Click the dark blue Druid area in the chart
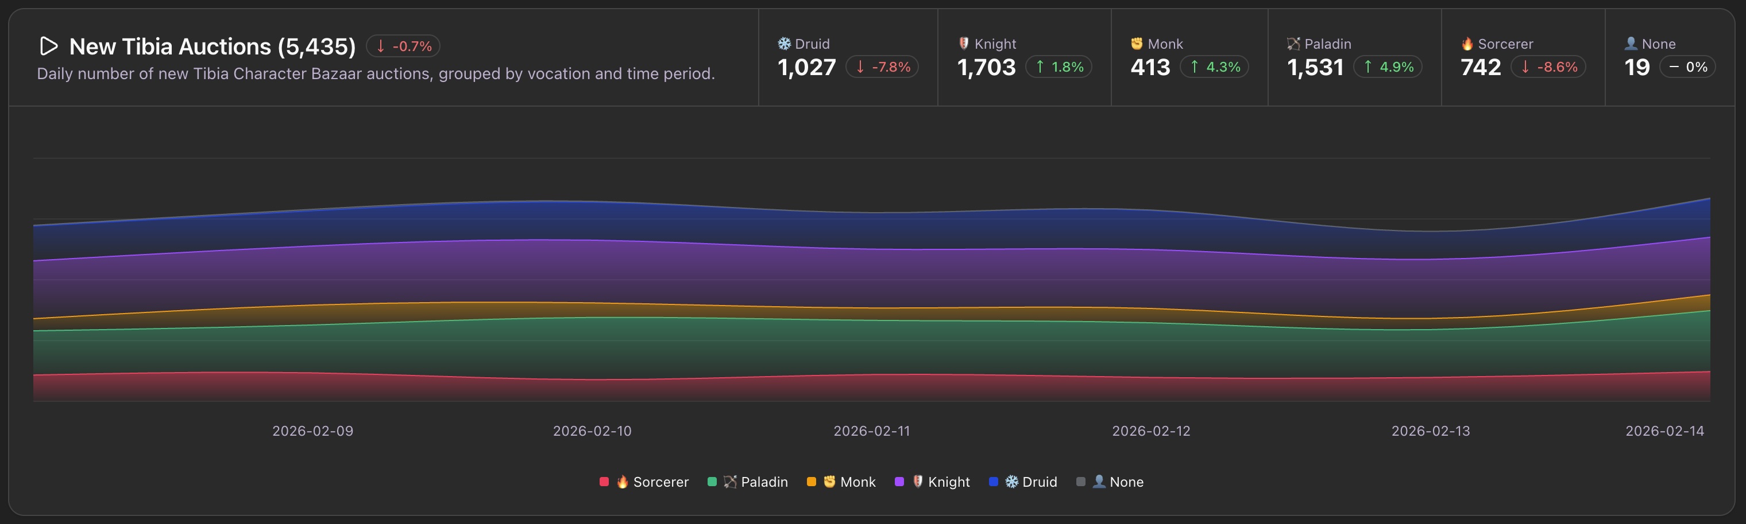1746x524 pixels. click(872, 231)
